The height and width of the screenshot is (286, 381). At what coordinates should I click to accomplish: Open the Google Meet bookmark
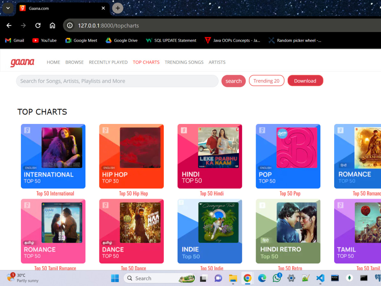[81, 40]
